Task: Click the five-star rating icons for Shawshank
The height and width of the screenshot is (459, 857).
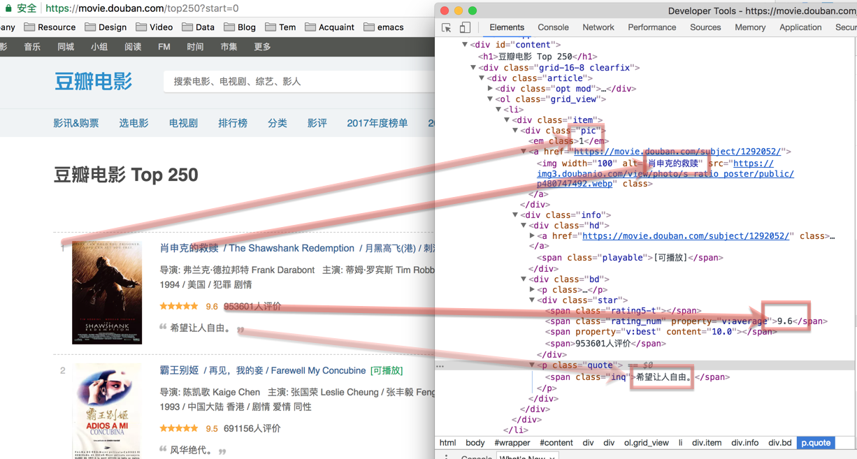Action: (179, 306)
